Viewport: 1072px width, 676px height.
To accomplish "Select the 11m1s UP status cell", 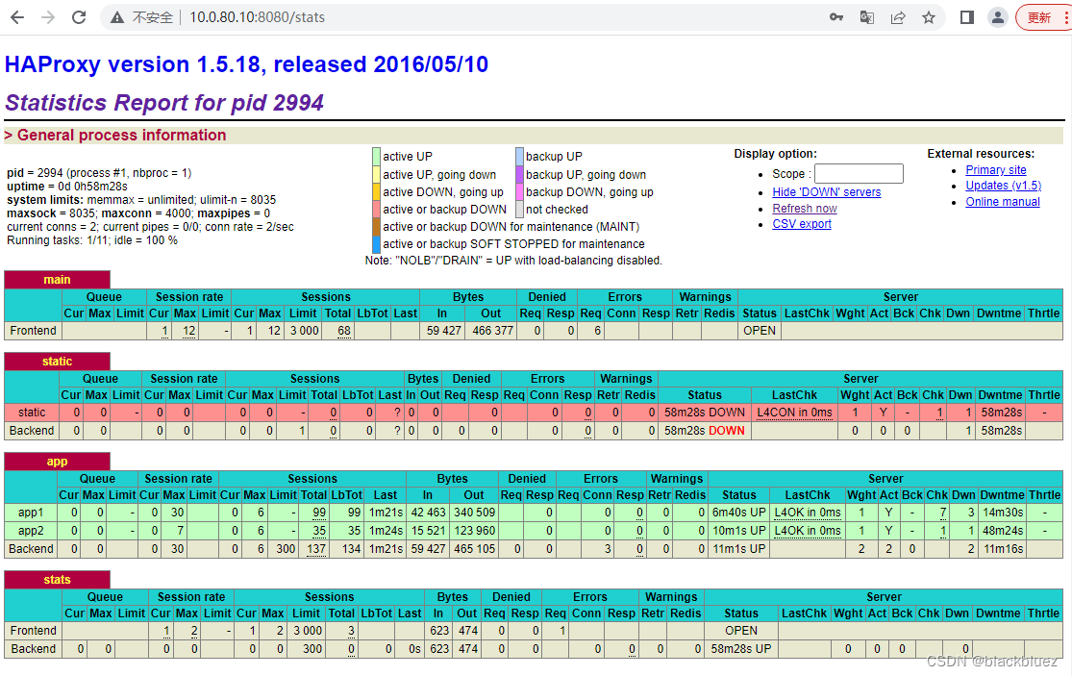I will (x=739, y=549).
